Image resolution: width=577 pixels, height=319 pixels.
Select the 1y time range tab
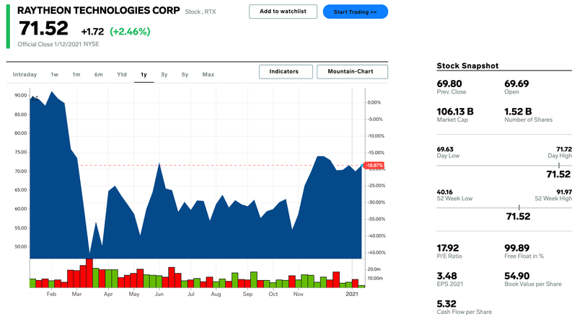144,75
